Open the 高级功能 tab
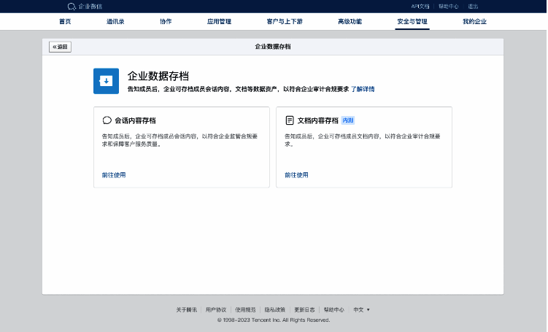Image resolution: width=548 pixels, height=332 pixels. [x=350, y=21]
